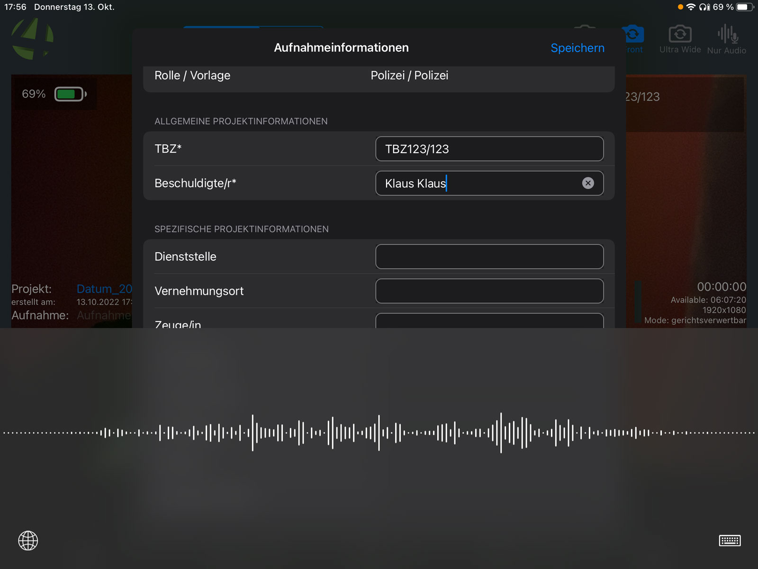Open the Datum_20 project link
This screenshot has height=569, width=758.
point(104,289)
